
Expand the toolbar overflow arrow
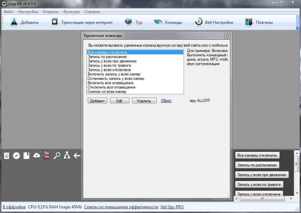click(297, 28)
